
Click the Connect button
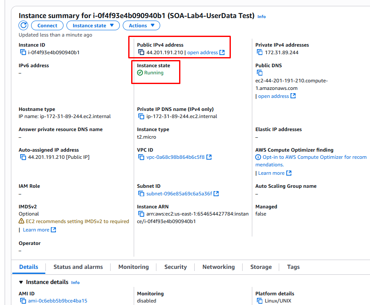(47, 26)
